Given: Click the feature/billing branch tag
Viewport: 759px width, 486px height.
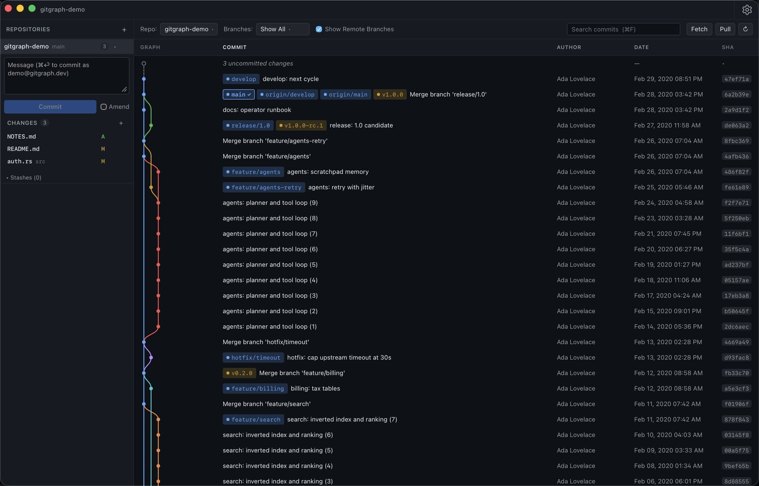Looking at the screenshot, I should (255, 389).
